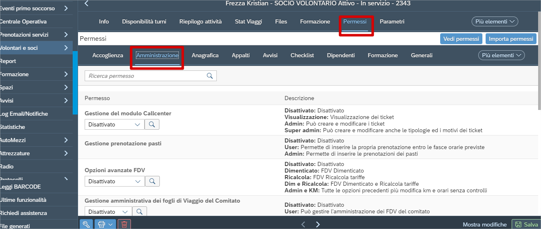This screenshot has height=229, width=541.
Task: Open Più elementi dropdown in top tab bar
Action: point(495,21)
